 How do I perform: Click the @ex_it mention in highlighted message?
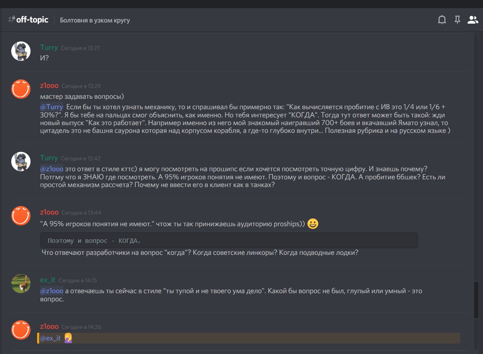point(51,338)
